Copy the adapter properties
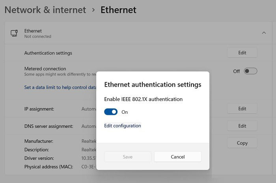 (242, 143)
